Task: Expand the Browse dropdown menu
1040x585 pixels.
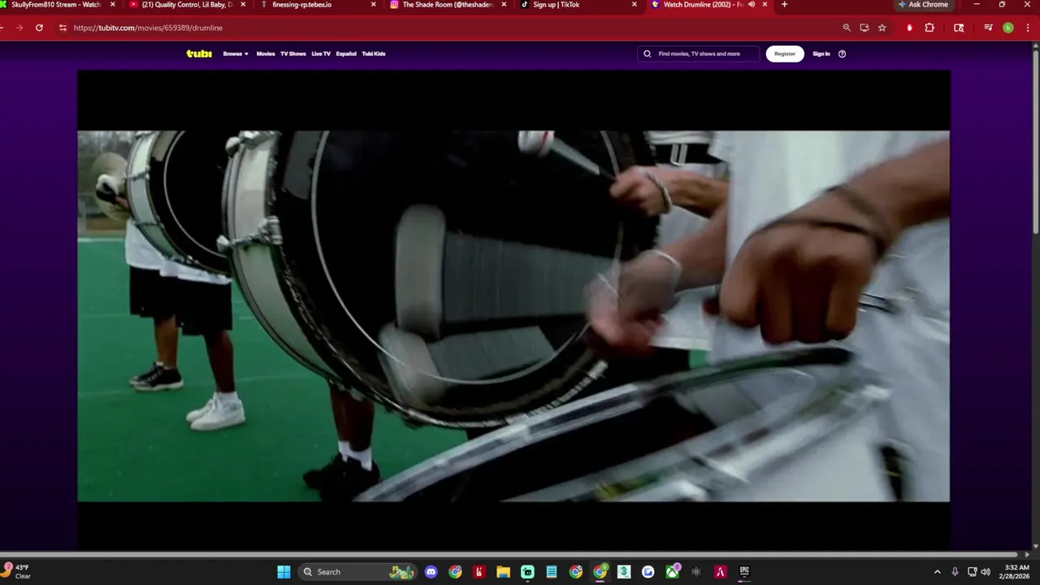Action: 236,54
